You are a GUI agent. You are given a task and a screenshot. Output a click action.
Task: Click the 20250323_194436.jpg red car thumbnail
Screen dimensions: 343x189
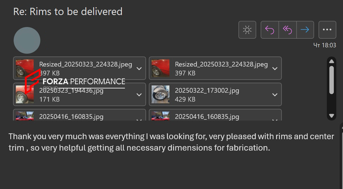pyautogui.click(x=24, y=95)
